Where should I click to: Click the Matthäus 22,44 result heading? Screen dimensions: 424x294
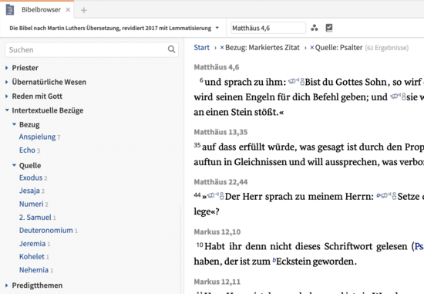(x=220, y=182)
